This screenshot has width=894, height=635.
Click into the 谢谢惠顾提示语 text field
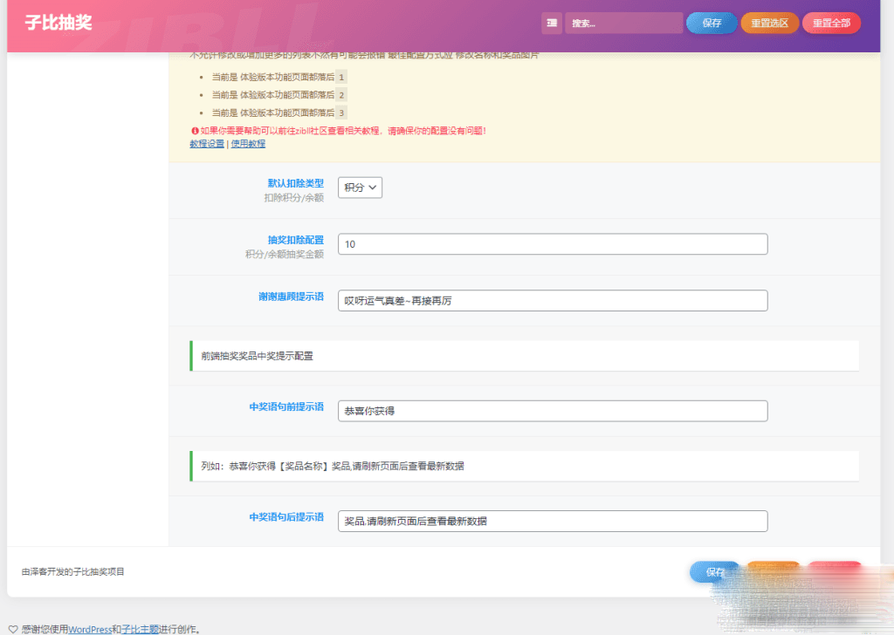(x=552, y=301)
